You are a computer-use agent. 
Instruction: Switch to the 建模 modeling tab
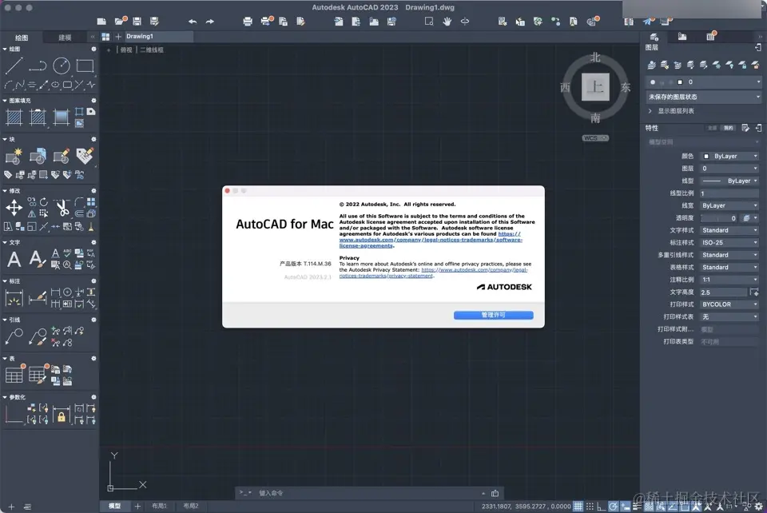65,38
